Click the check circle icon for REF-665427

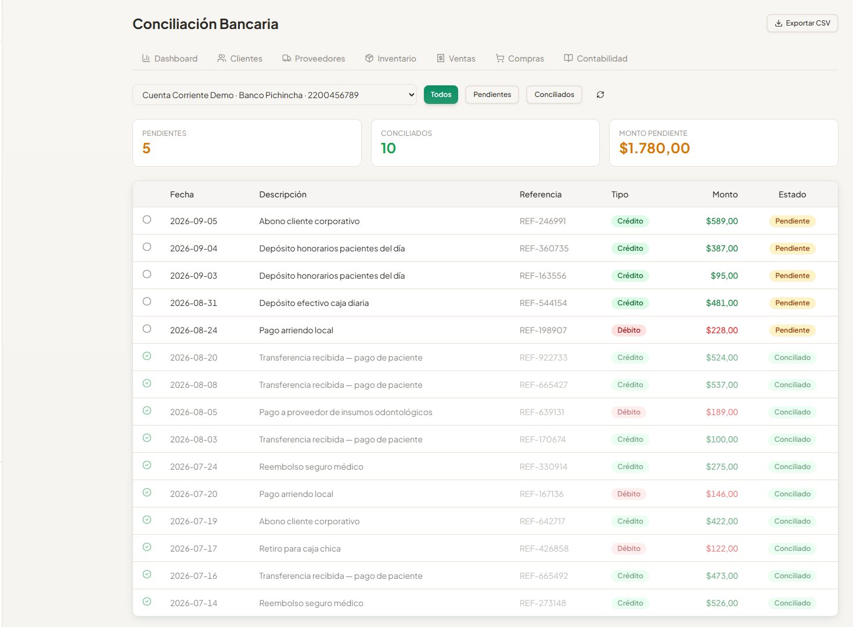click(147, 383)
